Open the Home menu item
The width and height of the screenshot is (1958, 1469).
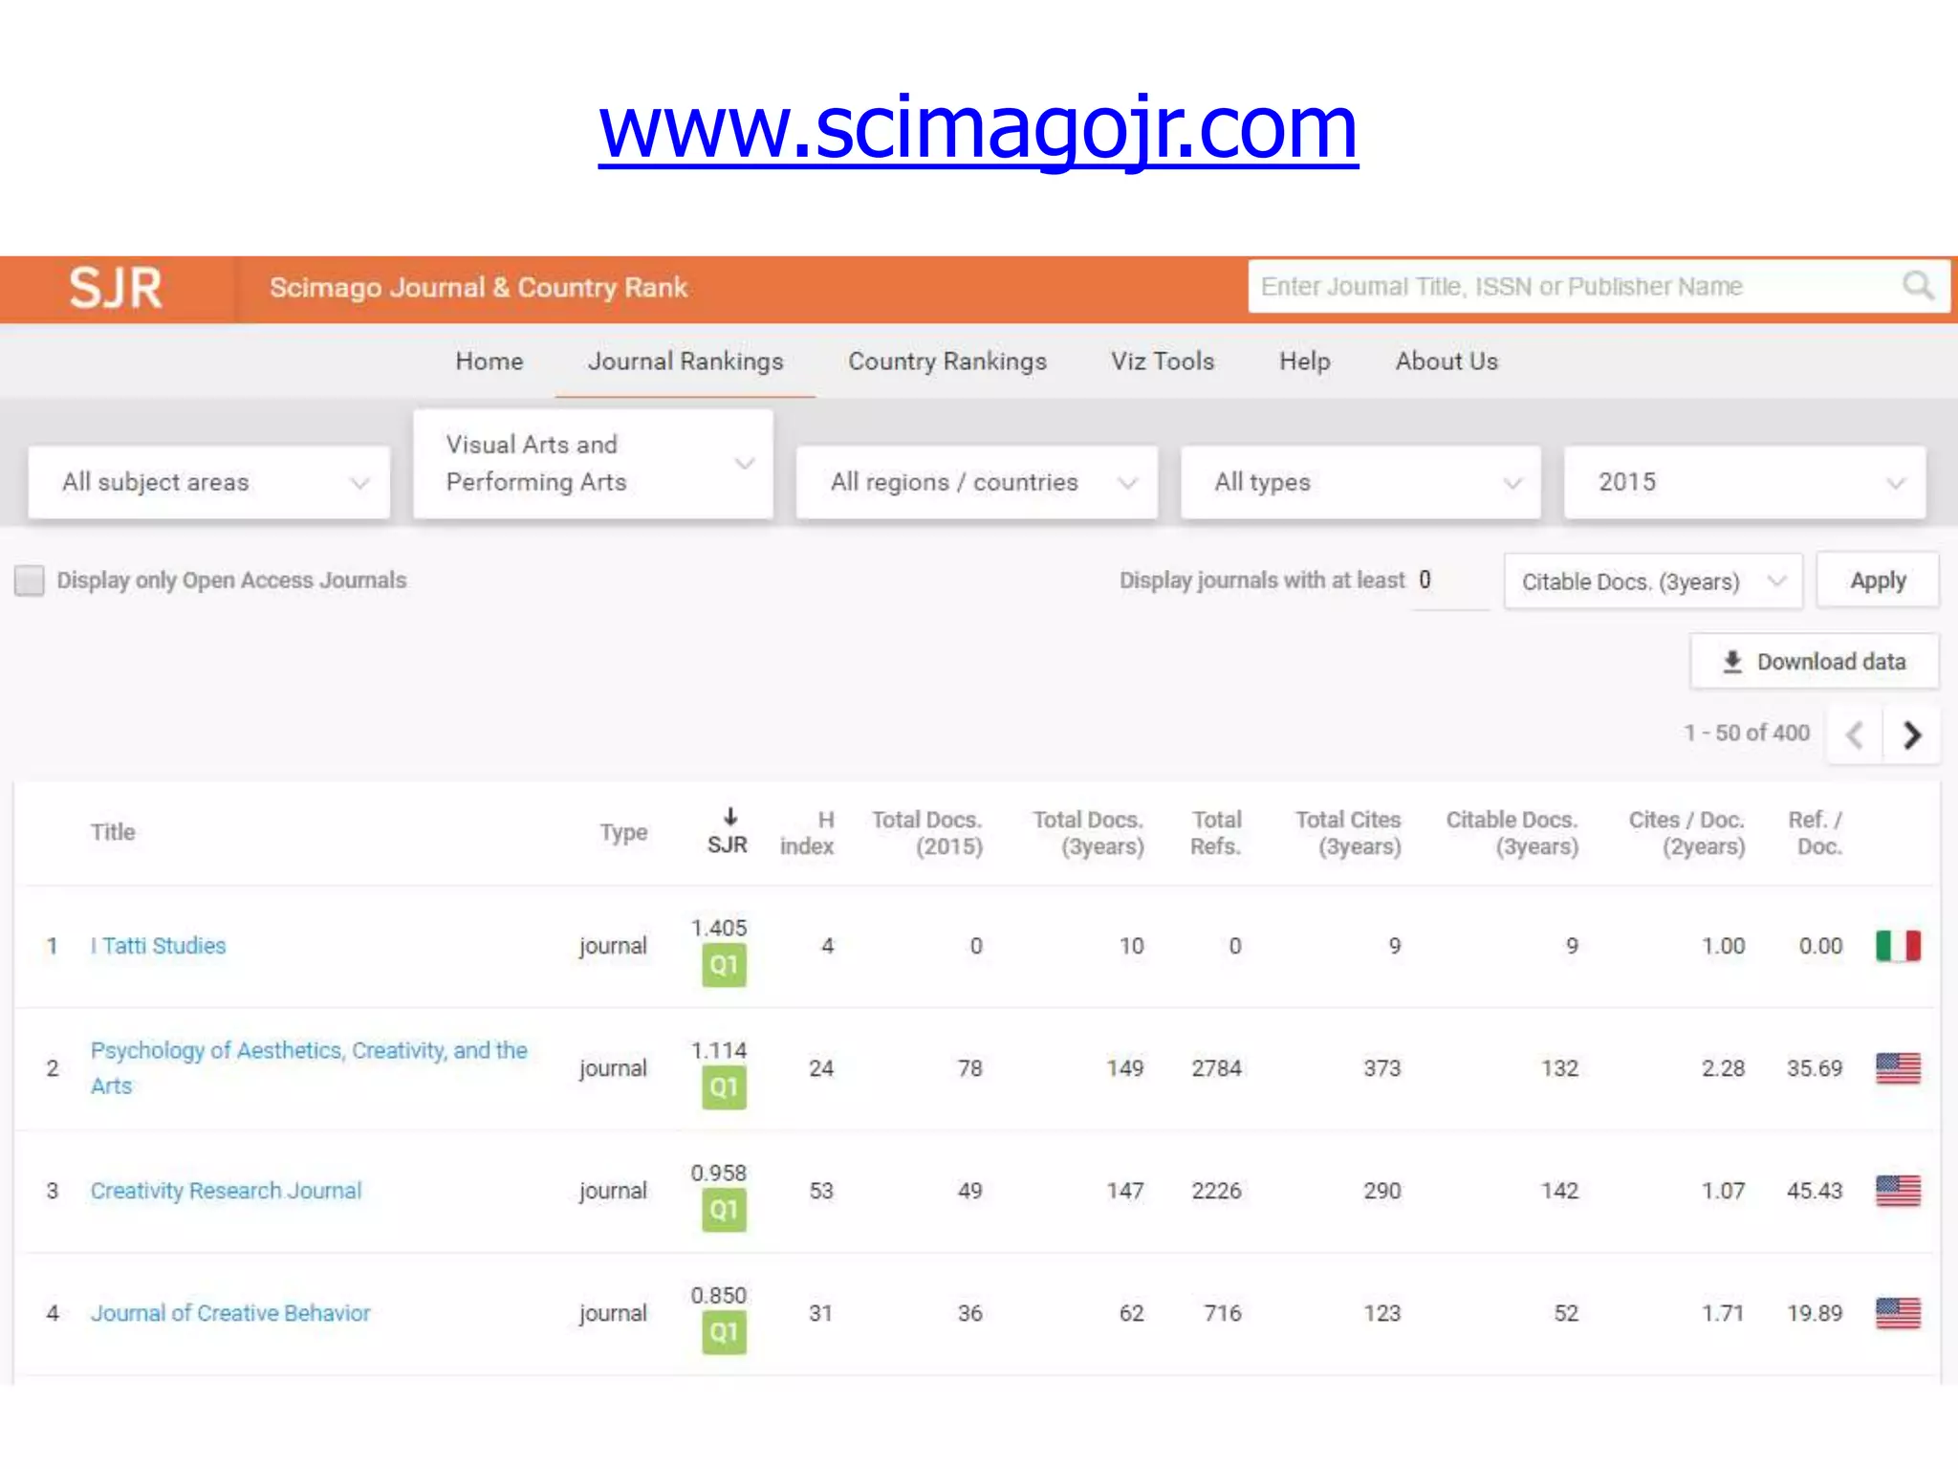pyautogui.click(x=489, y=362)
